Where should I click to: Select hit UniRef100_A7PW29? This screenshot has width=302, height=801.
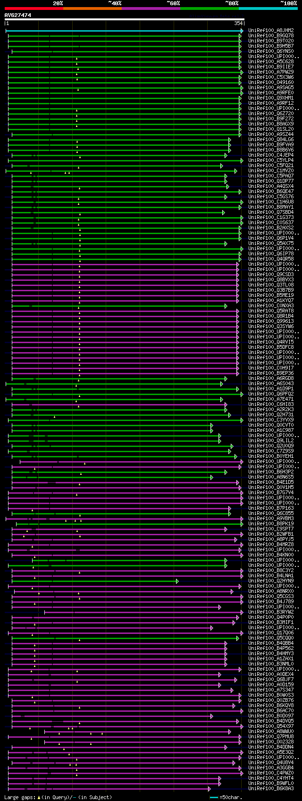coord(271,72)
